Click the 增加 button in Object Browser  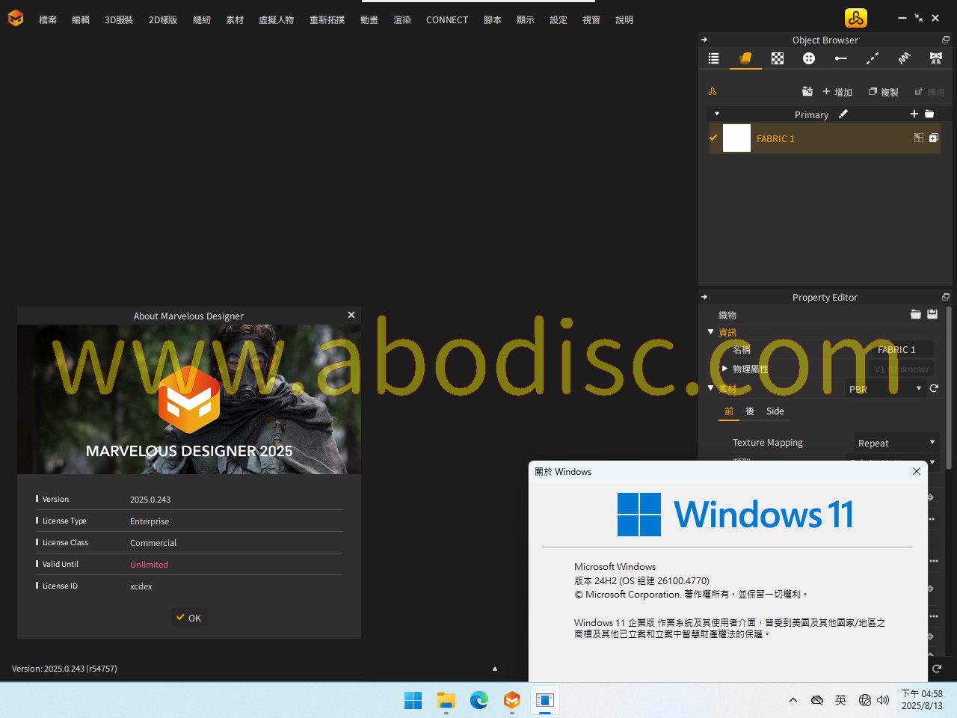[x=837, y=92]
